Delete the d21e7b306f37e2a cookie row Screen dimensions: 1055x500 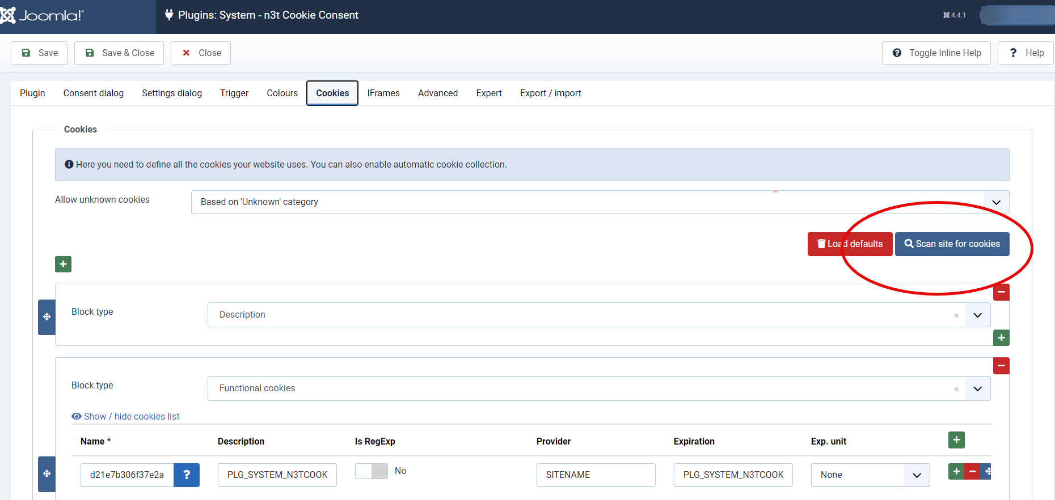pos(972,471)
